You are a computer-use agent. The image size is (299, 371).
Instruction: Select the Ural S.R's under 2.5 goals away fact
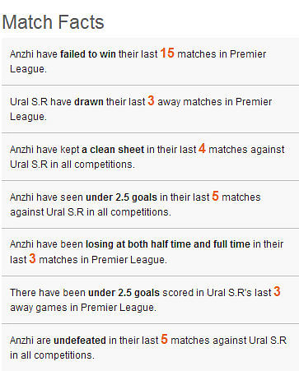[x=150, y=300]
